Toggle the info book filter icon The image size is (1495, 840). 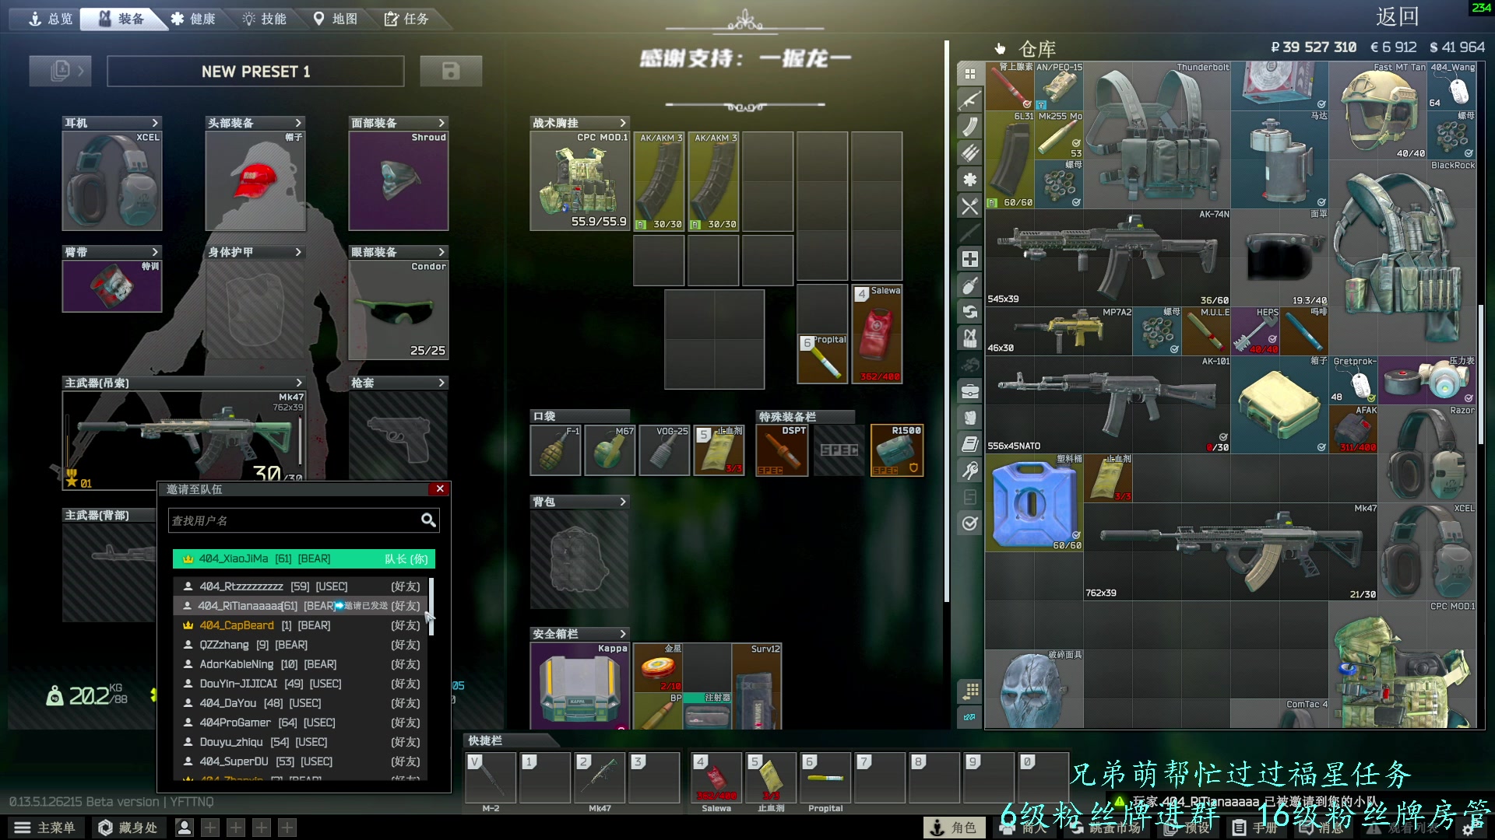[x=969, y=444]
